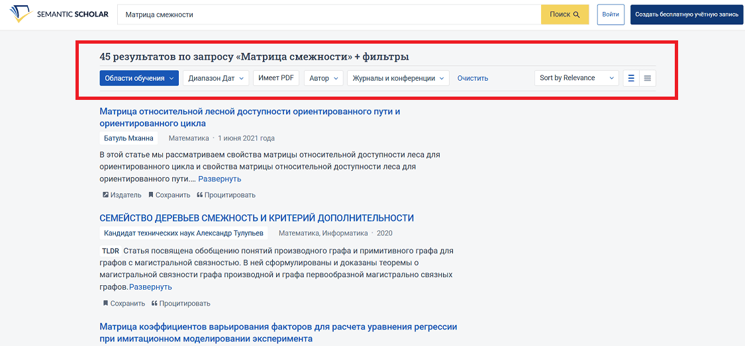Click author tag Кандидат технических наук Александр Тулупьев
Image resolution: width=745 pixels, height=346 pixels.
point(184,233)
